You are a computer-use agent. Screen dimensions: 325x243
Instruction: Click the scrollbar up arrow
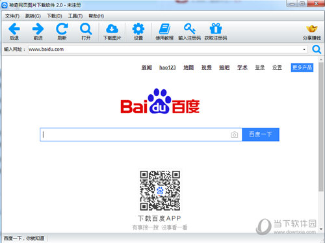coord(321,59)
